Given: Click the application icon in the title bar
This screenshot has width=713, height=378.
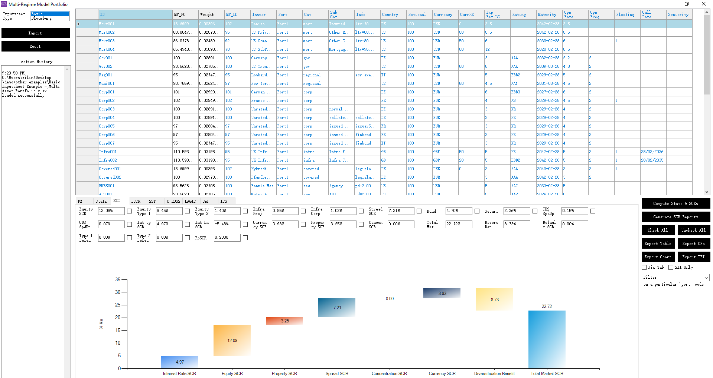Looking at the screenshot, I should (x=4, y=4).
